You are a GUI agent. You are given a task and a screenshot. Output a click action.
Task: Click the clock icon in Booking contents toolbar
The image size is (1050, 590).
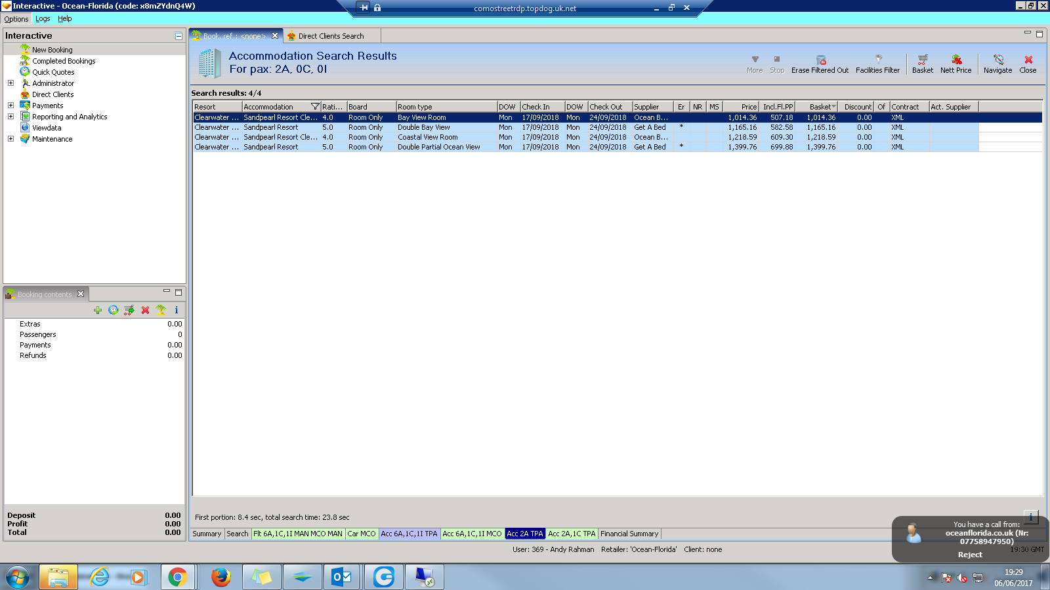coord(114,310)
